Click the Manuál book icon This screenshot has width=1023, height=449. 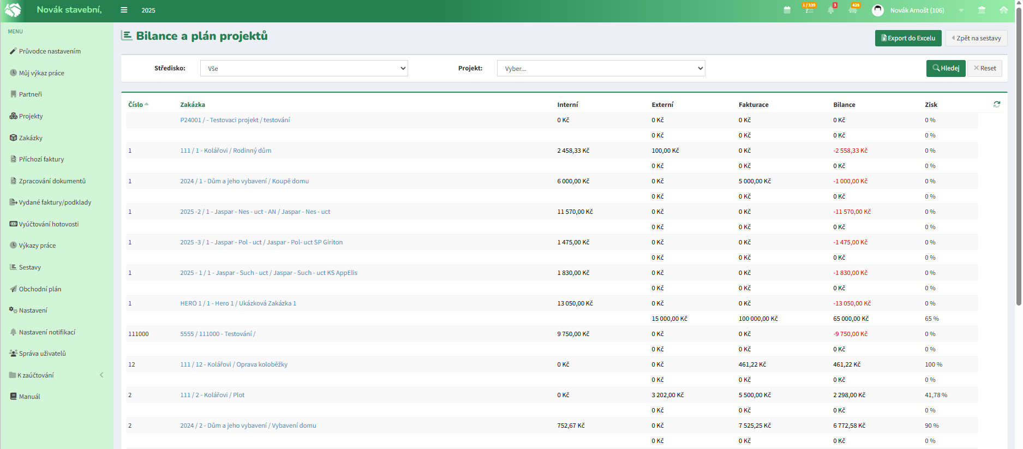coord(14,396)
